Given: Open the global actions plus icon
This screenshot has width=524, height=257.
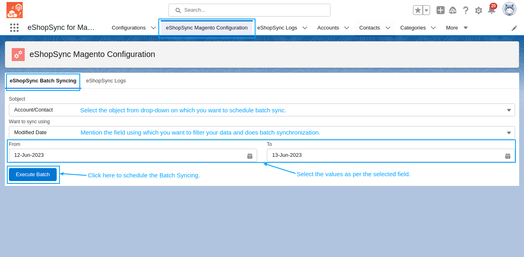Looking at the screenshot, I should point(441,10).
